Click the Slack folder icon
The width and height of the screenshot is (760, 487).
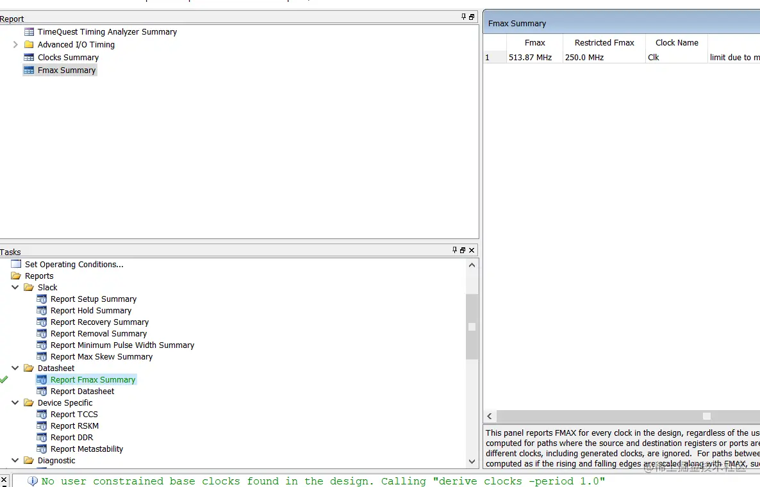point(29,287)
